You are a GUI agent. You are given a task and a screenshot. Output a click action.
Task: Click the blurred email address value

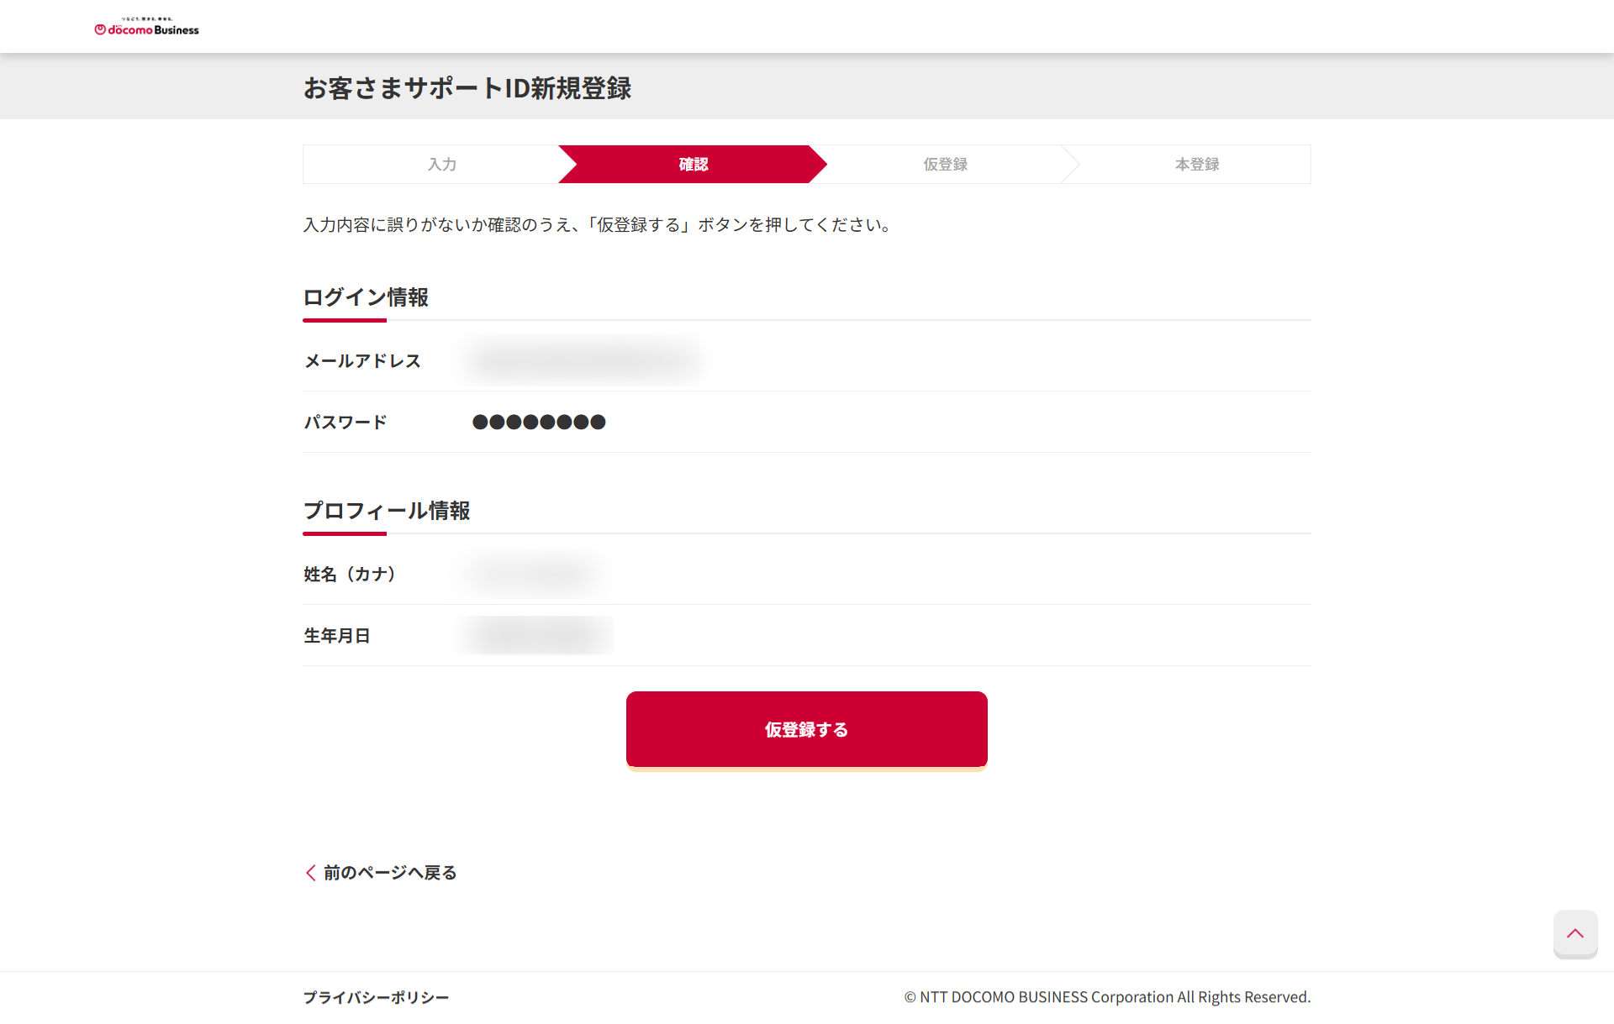583,360
